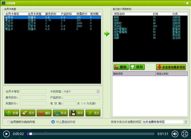Click the 修改 edit button
Image resolution: width=191 pixels, height=139 pixels.
[28, 113]
